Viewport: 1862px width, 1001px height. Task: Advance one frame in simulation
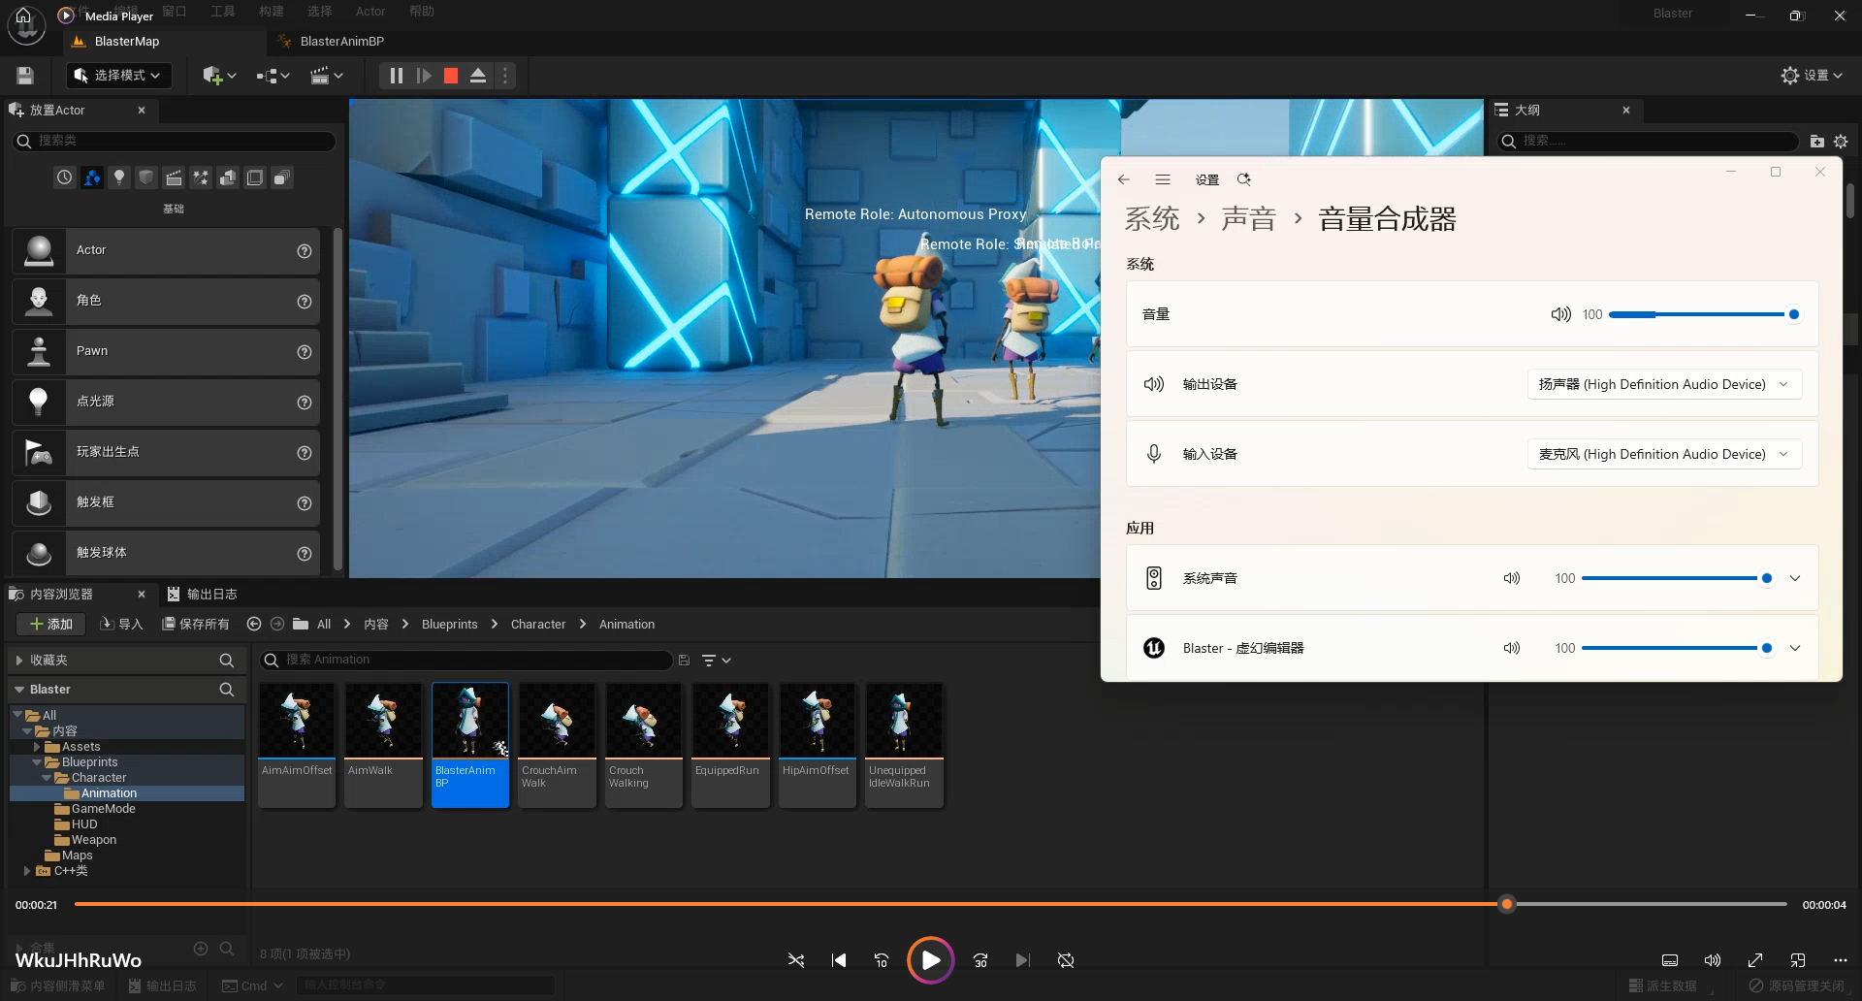424,76
